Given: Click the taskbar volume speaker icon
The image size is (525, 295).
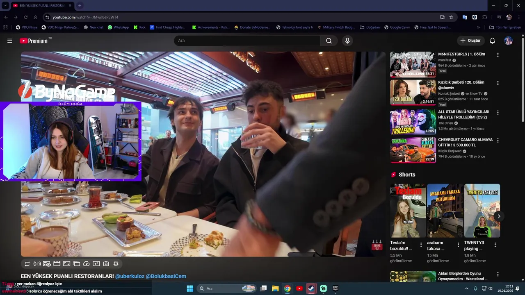Looking at the screenshot, I should coord(490,288).
